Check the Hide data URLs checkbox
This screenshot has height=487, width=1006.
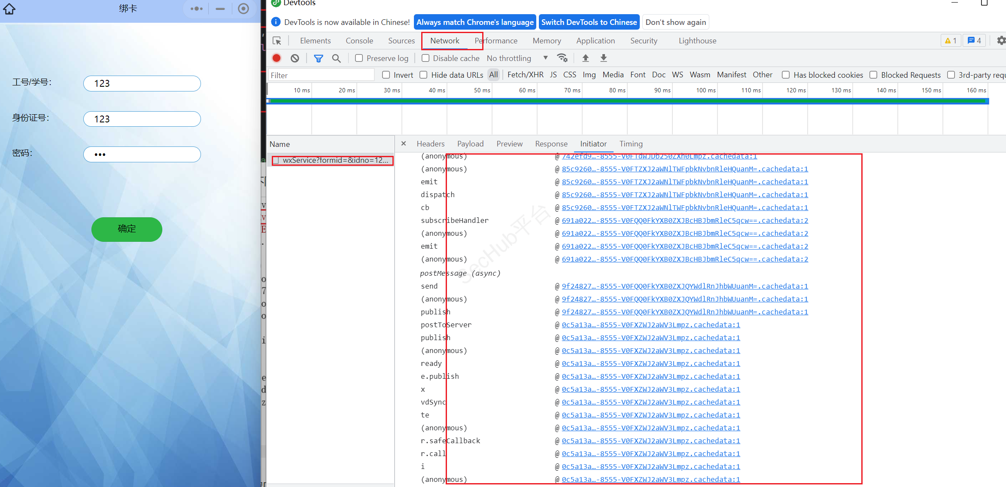[x=423, y=75]
